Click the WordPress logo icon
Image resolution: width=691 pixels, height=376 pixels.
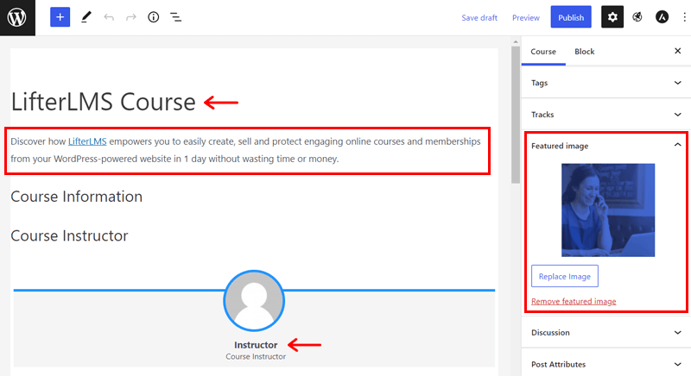click(x=17, y=17)
